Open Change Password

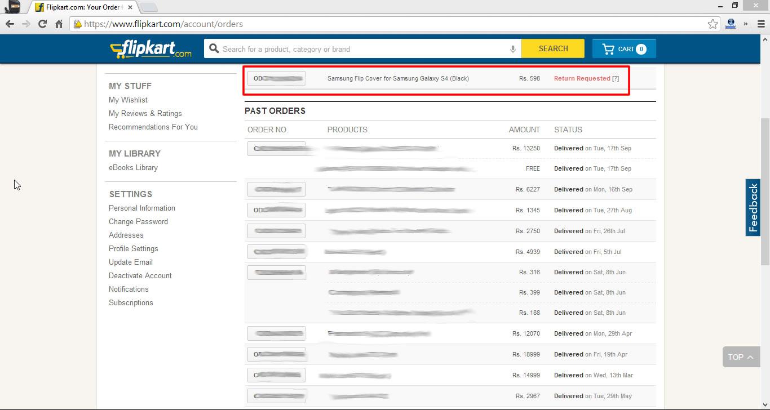[x=138, y=221]
